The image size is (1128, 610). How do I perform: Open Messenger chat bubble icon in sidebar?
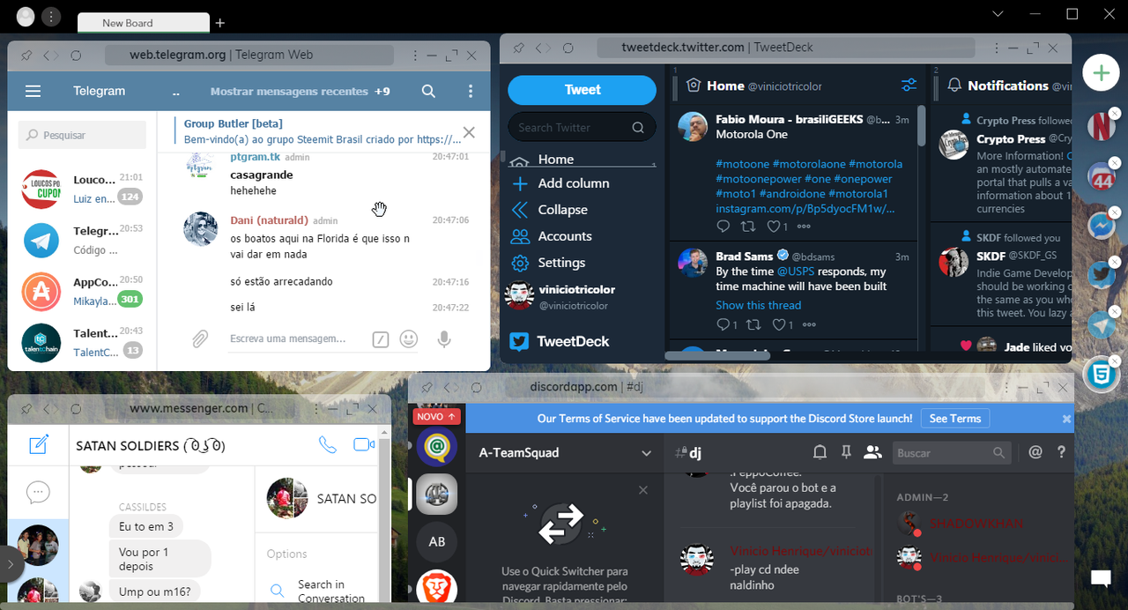click(x=38, y=493)
